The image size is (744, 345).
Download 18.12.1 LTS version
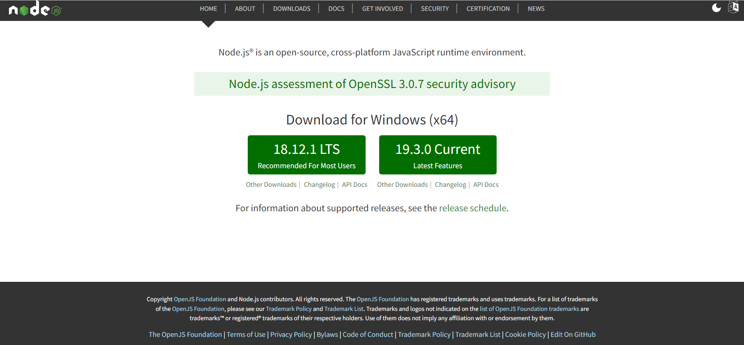pos(306,155)
